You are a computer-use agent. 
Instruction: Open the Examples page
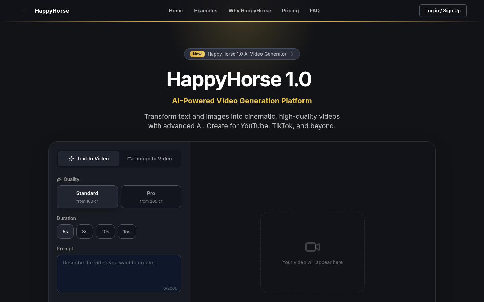pos(206,10)
